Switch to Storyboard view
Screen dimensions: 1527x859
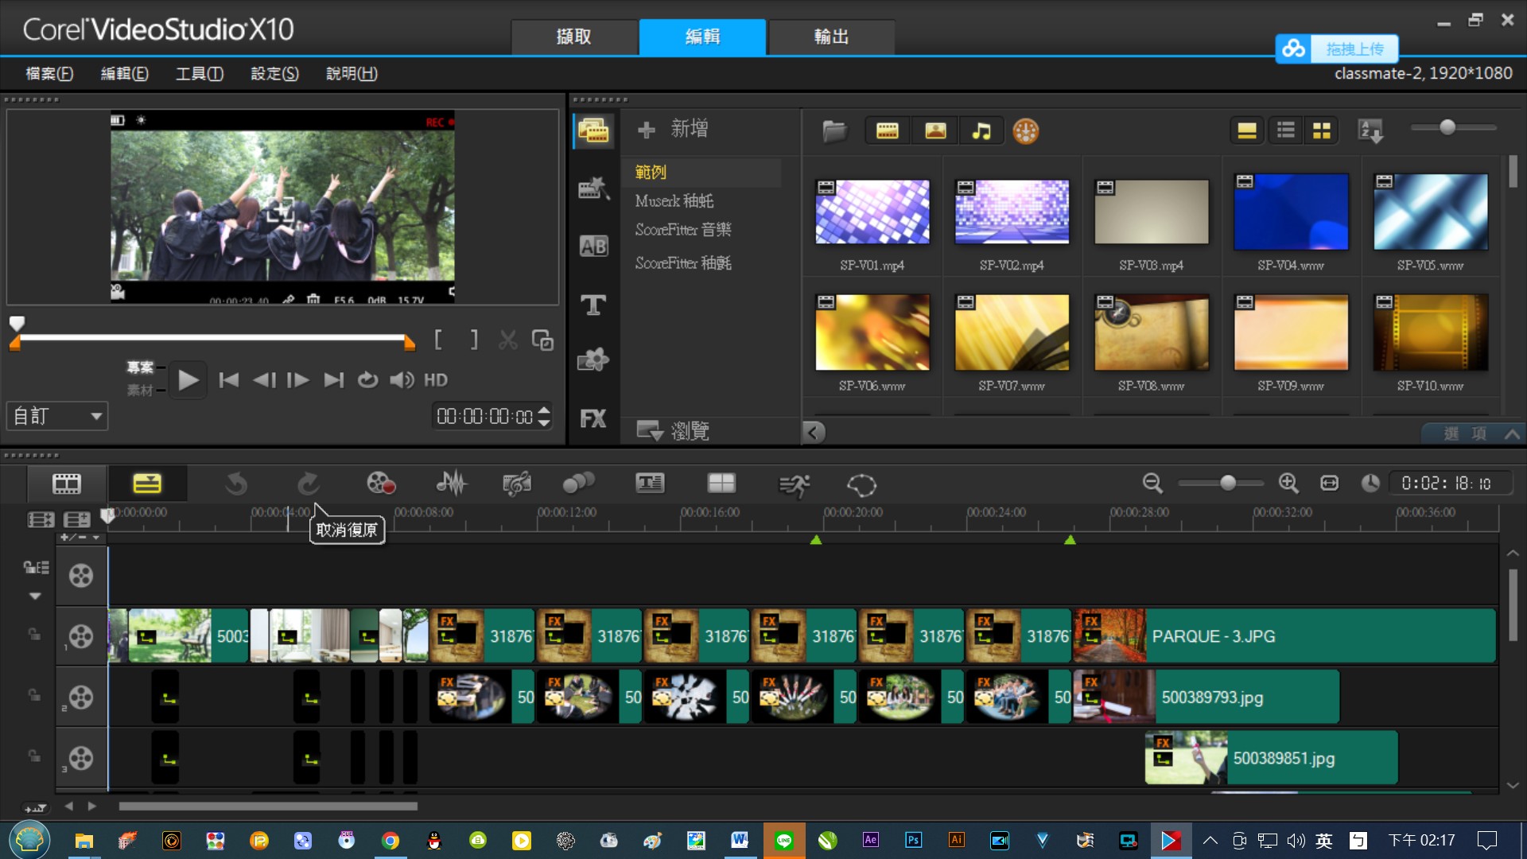pos(67,484)
